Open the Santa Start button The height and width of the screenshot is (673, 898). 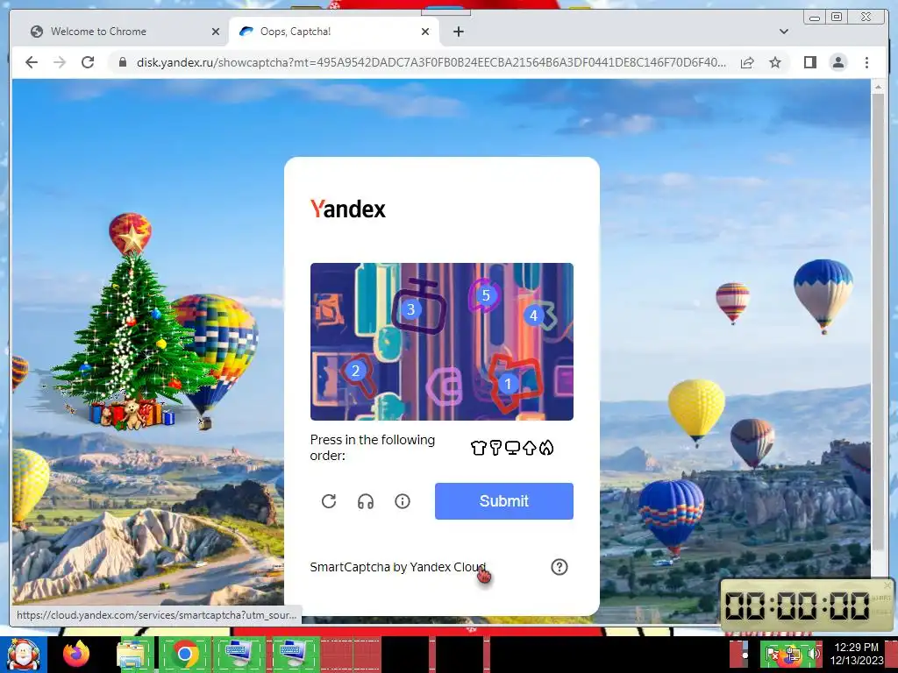(24, 654)
